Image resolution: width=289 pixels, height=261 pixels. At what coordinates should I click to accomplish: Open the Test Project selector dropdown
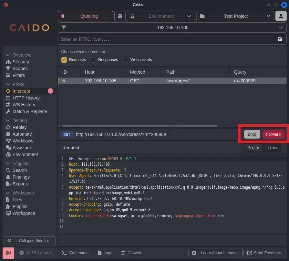click(x=235, y=16)
